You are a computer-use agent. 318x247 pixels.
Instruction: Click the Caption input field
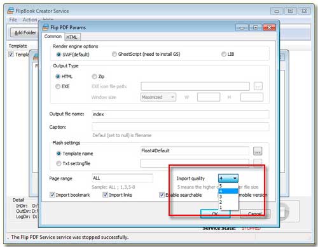[x=181, y=127]
